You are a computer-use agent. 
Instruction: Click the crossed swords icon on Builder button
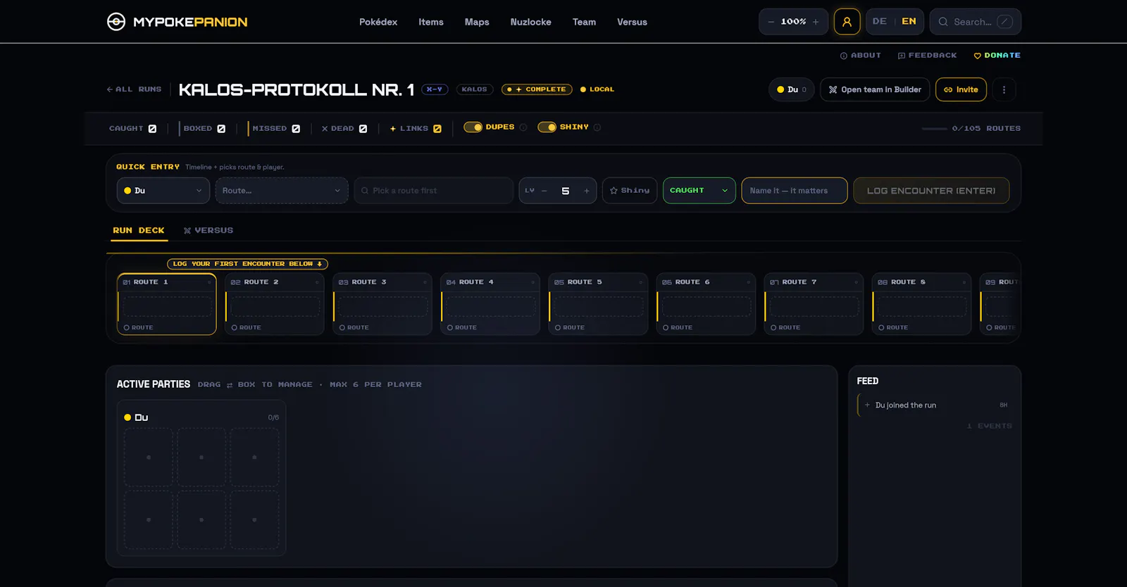(x=833, y=89)
